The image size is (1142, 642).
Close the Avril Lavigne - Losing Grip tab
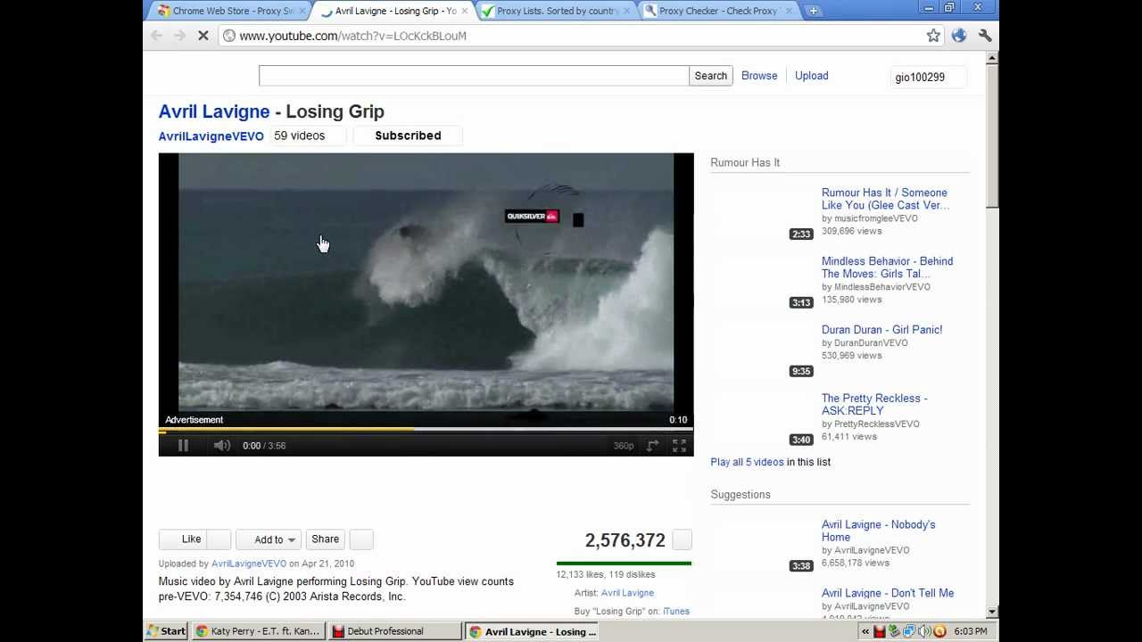(465, 11)
